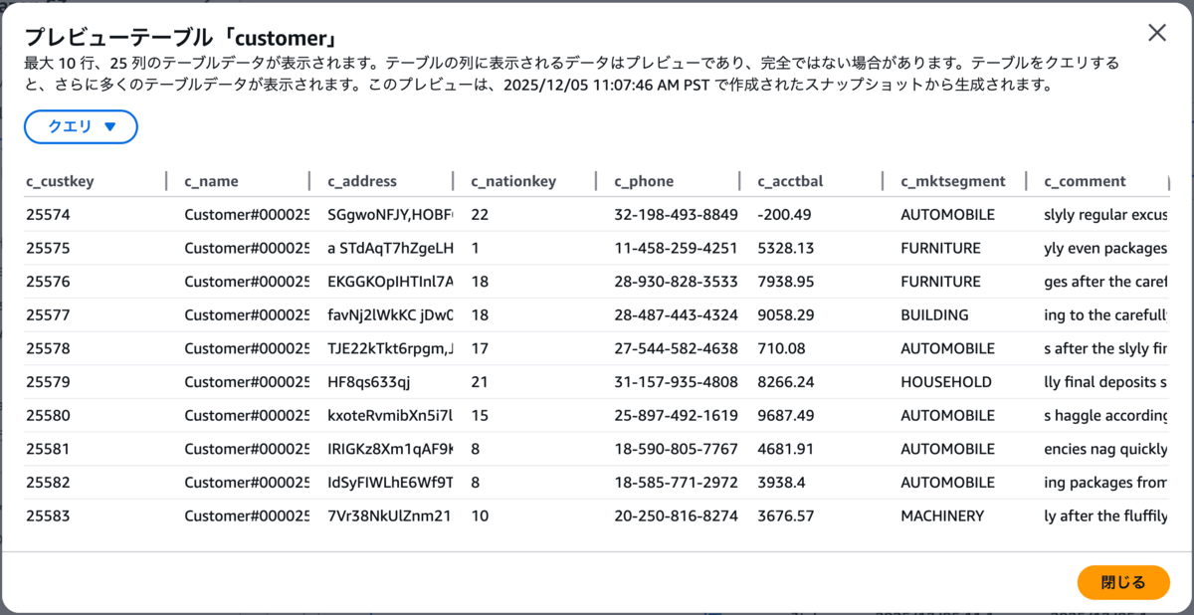The height and width of the screenshot is (615, 1194).
Task: Click address cell EKGGKOpIHTInl7A
Action: coord(390,282)
